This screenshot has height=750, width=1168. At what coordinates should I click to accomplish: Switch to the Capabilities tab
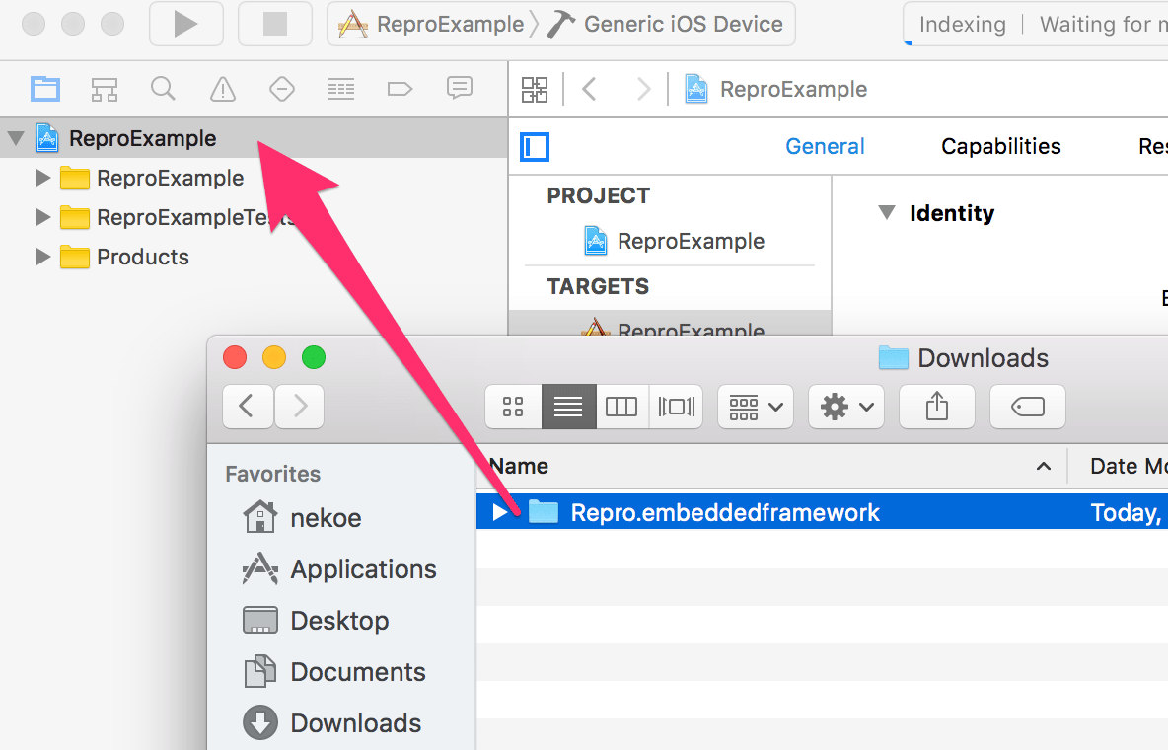(1001, 146)
